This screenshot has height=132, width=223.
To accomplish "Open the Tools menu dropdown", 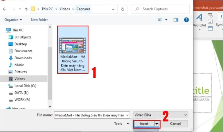I will click(x=121, y=124).
